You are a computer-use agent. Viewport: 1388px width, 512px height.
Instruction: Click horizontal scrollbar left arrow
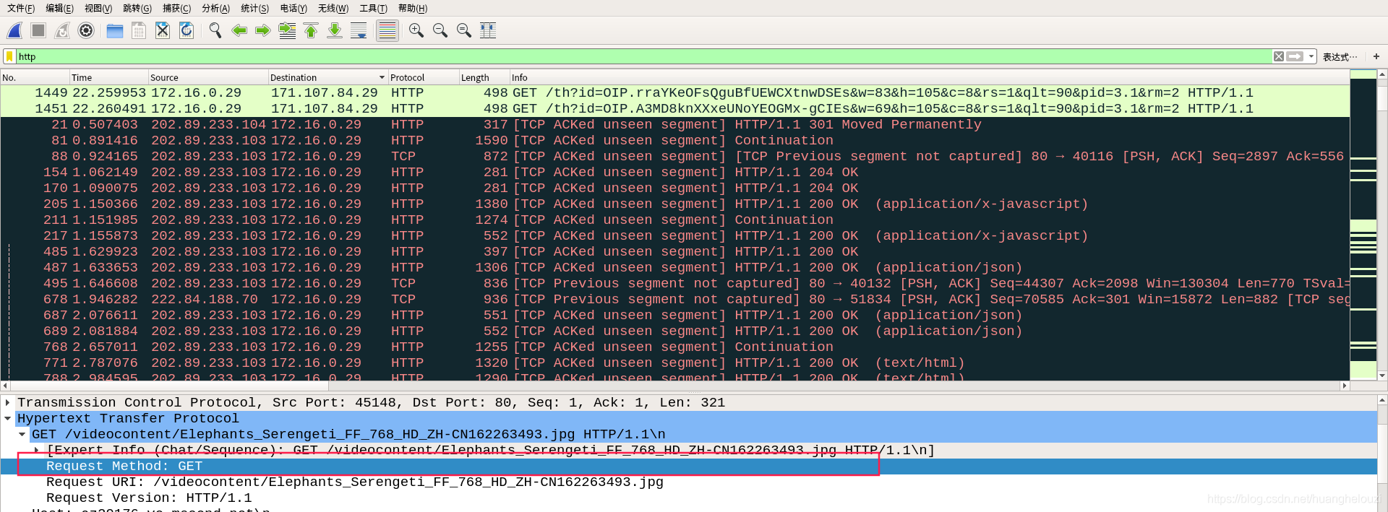[x=5, y=386]
